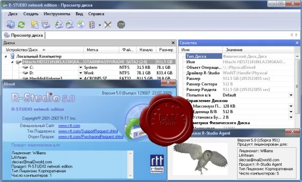Close the Свойства panel

[x=297, y=43]
